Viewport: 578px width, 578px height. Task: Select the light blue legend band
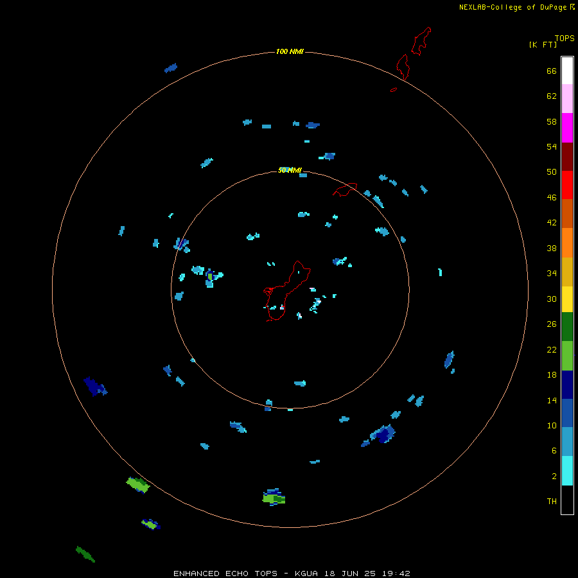(567, 441)
